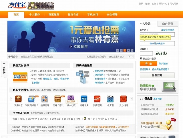This screenshot has height=138, width=183.
Task: Open the 信用卡还款 icon
Action: tap(58, 99)
